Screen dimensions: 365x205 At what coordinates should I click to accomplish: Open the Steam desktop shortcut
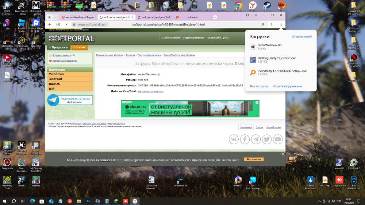pyautogui.click(x=267, y=7)
